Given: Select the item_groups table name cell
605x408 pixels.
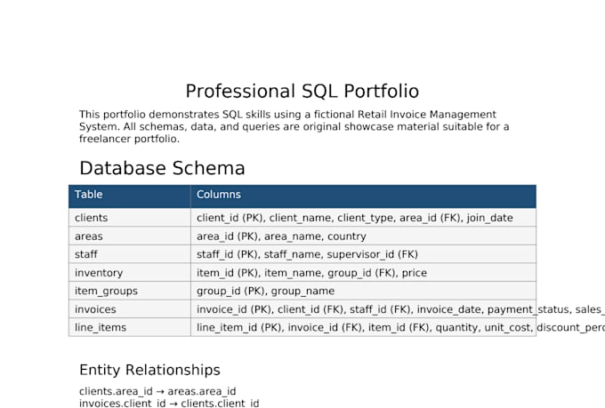Looking at the screenshot, I should (130, 291).
